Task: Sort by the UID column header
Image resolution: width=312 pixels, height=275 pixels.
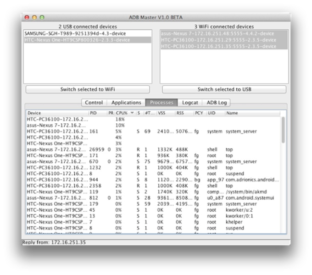Action: [215, 113]
